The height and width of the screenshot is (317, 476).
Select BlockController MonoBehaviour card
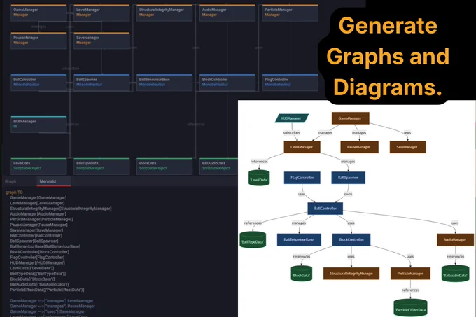pyautogui.click(x=227, y=83)
